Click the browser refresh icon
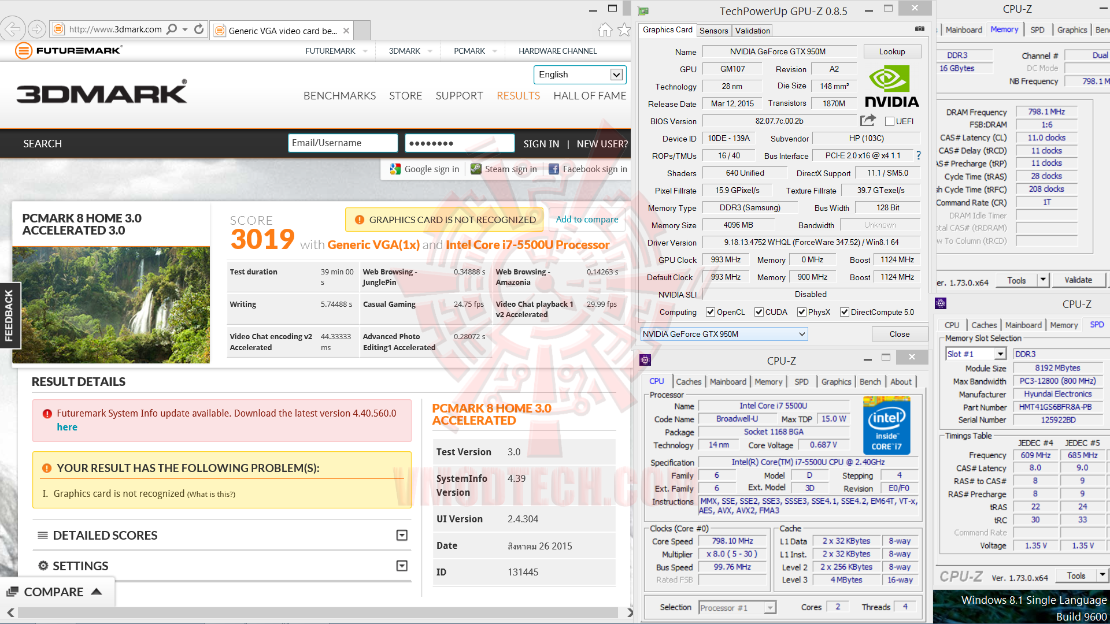The height and width of the screenshot is (624, 1110). [199, 29]
